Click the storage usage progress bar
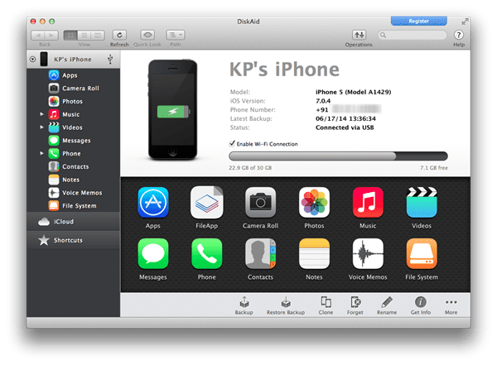This screenshot has height=365, width=497. pos(338,156)
